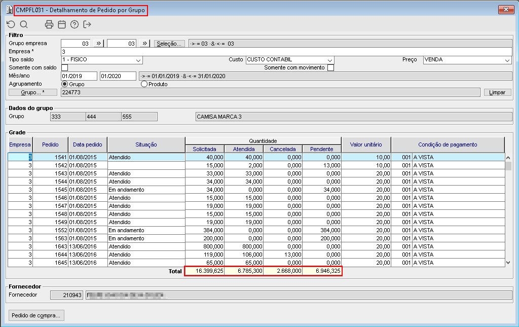Click the Valor unitário column header
Viewport: 519px width, 327px height.
[366, 144]
